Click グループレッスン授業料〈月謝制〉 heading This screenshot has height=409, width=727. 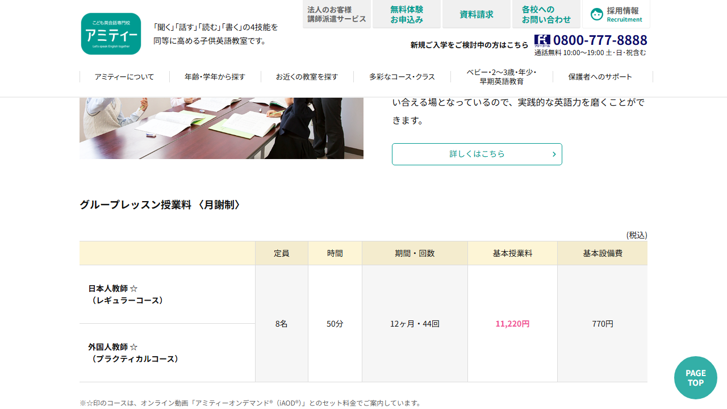tap(160, 205)
